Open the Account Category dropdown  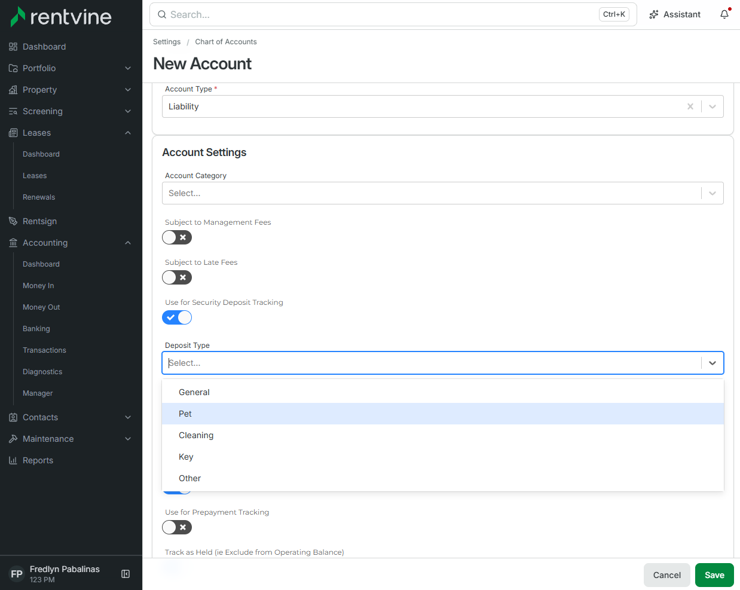coord(443,193)
